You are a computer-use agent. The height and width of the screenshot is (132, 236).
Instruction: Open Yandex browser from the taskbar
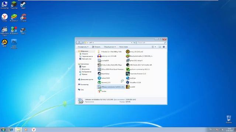coord(34,129)
